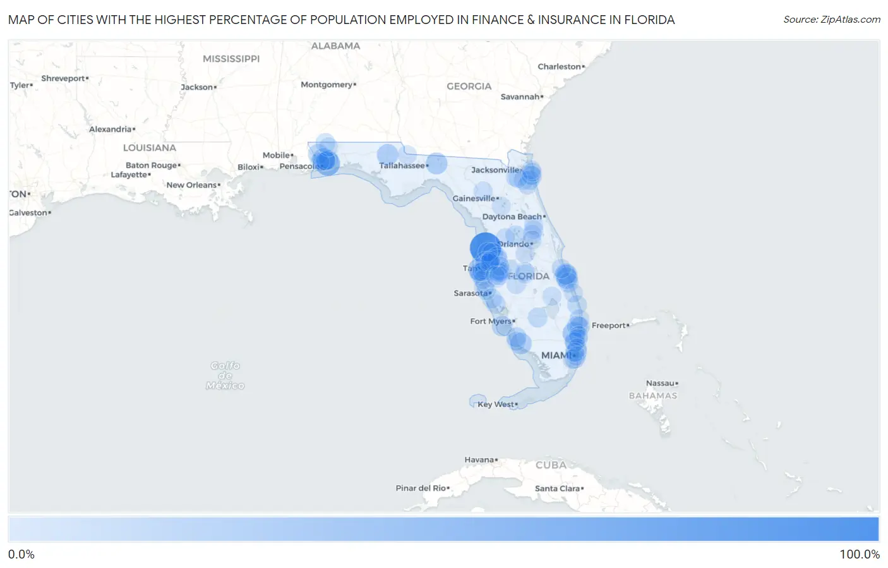Select the Montgomery city label
This screenshot has height=568, width=888.
[327, 85]
